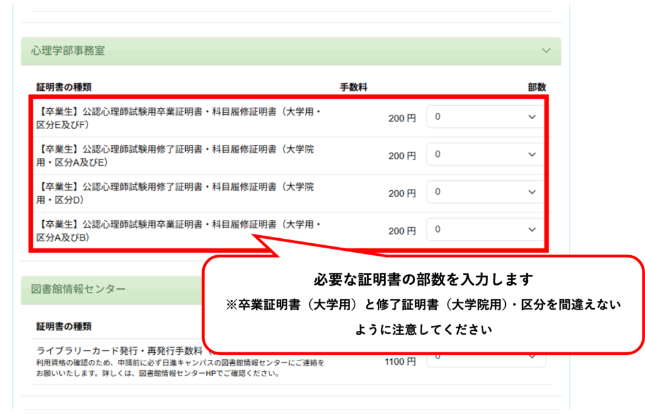Click the 必要な証明書の部数を入力します callout heading

pos(423,279)
